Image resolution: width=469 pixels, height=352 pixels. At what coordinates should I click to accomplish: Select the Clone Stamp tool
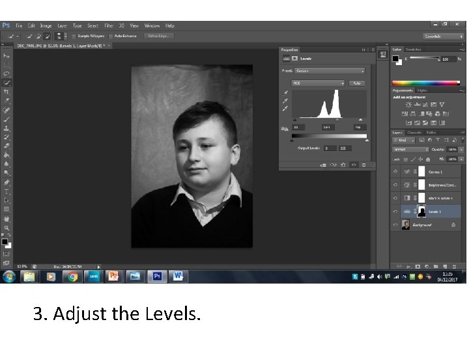pos(7,128)
